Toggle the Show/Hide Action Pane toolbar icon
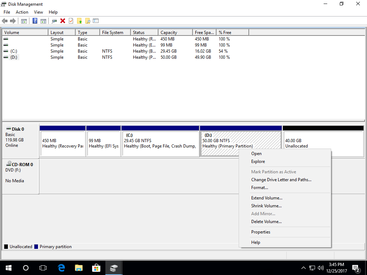Image resolution: width=367 pixels, height=275 pixels. [x=43, y=20]
